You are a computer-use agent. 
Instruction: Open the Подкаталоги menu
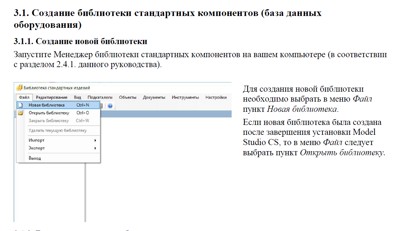(x=100, y=97)
